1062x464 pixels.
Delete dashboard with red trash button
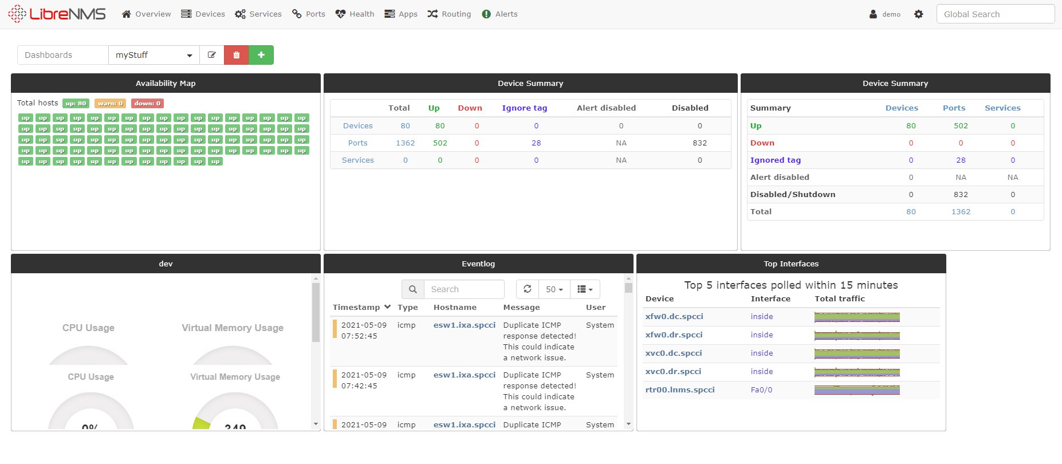click(236, 55)
